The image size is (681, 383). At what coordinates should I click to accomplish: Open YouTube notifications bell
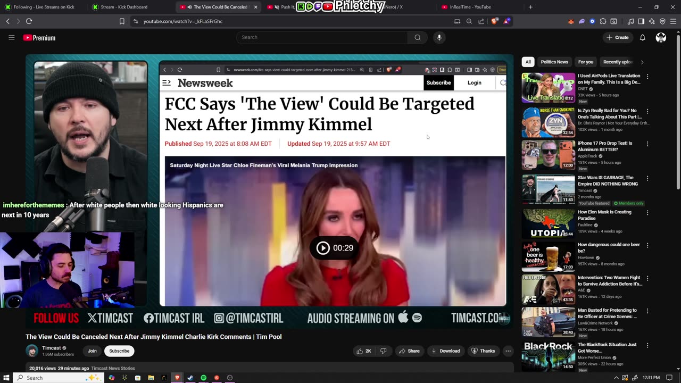642,37
